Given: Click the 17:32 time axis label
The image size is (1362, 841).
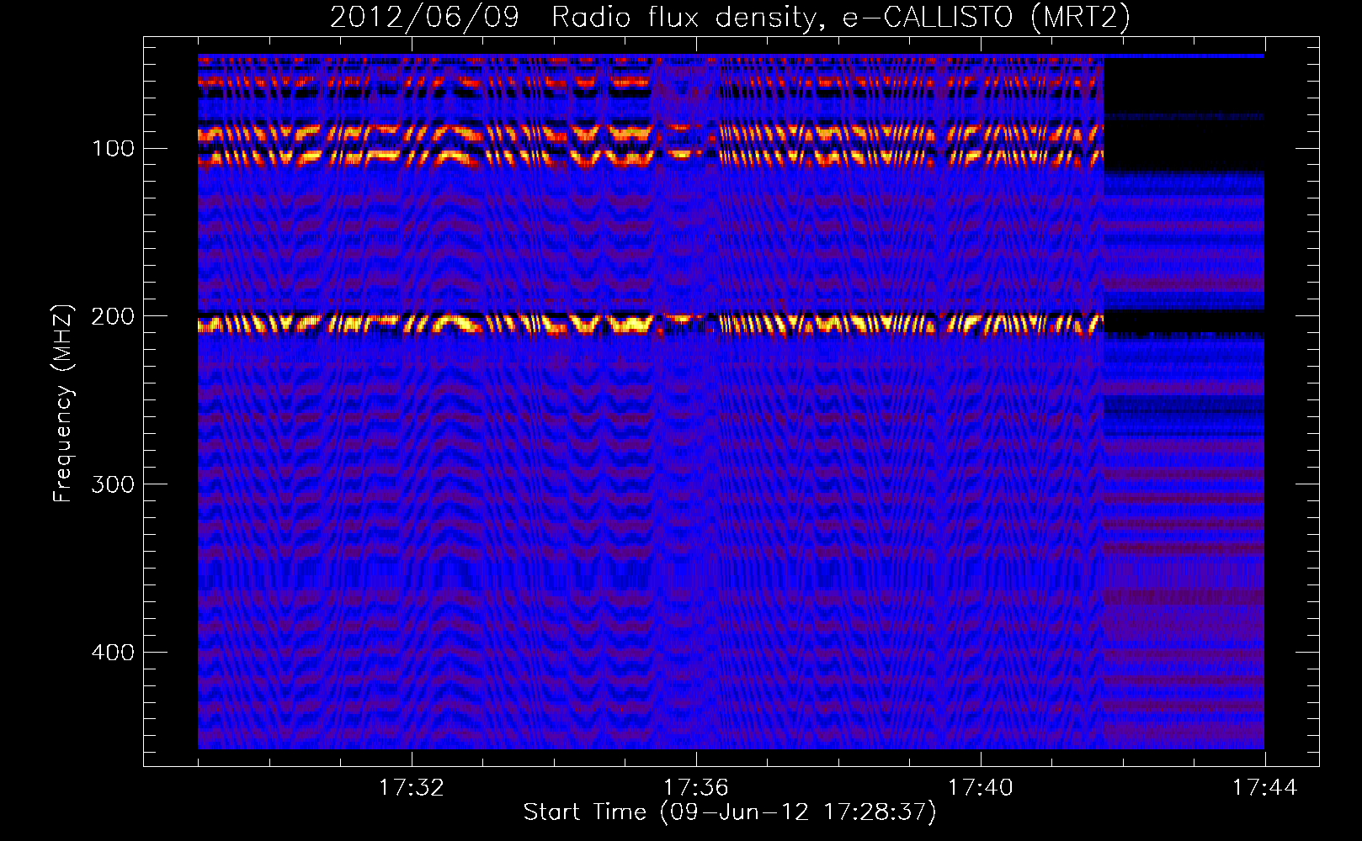Looking at the screenshot, I should point(411,788).
